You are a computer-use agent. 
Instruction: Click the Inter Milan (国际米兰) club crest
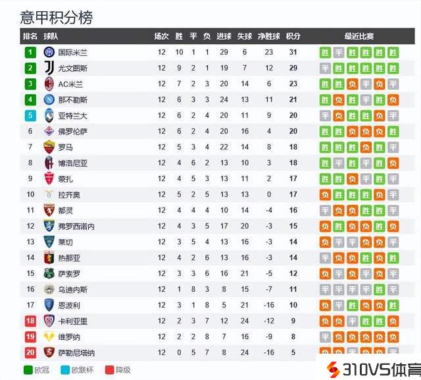pos(49,52)
